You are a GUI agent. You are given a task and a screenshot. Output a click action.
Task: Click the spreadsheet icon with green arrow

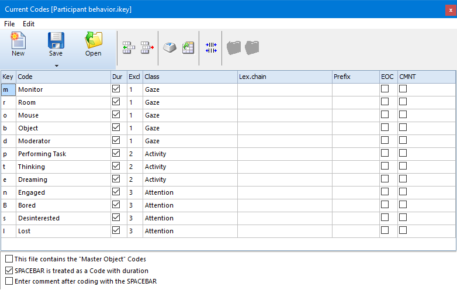[188, 49]
